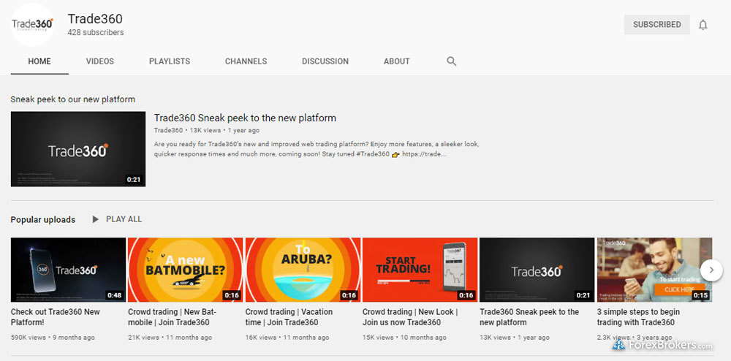
Task: Click the 21K views 11 months ago text
Action: (x=170, y=337)
